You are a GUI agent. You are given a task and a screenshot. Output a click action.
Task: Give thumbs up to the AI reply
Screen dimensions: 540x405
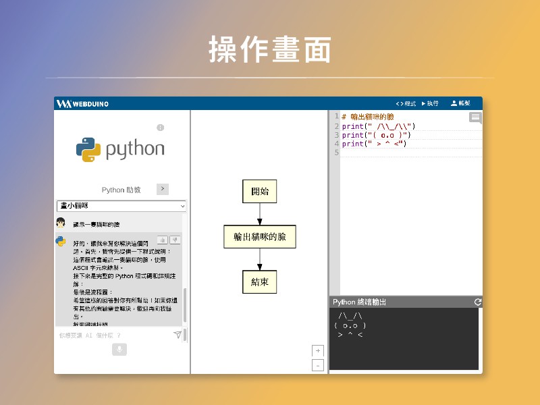(x=163, y=240)
